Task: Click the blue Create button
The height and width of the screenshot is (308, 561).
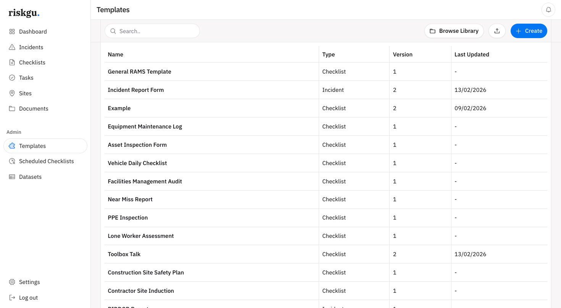Action: pos(529,31)
